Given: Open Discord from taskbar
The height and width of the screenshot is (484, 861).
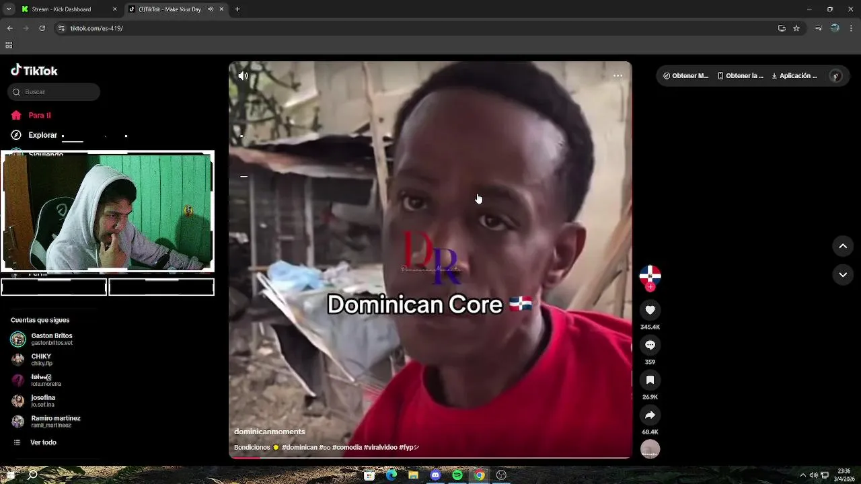Looking at the screenshot, I should point(435,475).
